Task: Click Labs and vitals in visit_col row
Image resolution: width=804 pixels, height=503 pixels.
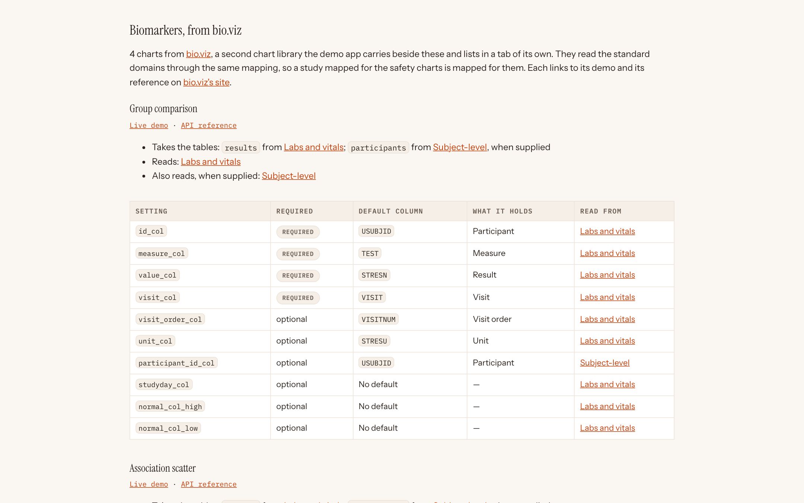Action: click(x=607, y=297)
